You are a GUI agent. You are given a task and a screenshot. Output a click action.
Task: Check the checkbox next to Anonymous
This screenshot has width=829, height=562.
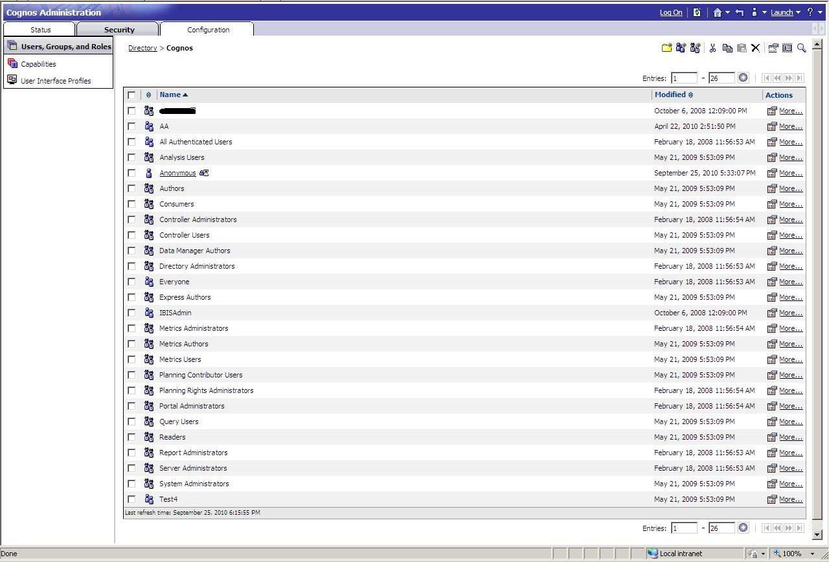(x=131, y=173)
